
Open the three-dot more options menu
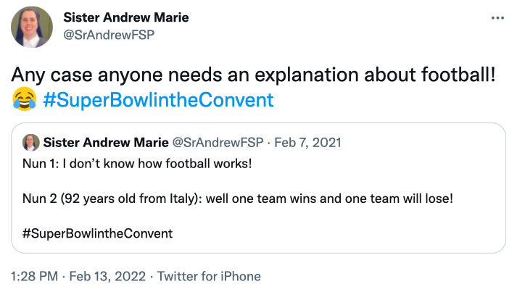(496, 18)
